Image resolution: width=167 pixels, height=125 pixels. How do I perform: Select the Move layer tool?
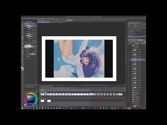point(22,30)
